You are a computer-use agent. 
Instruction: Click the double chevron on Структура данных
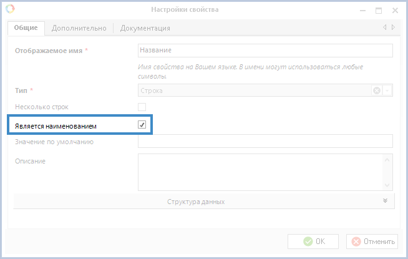point(386,201)
